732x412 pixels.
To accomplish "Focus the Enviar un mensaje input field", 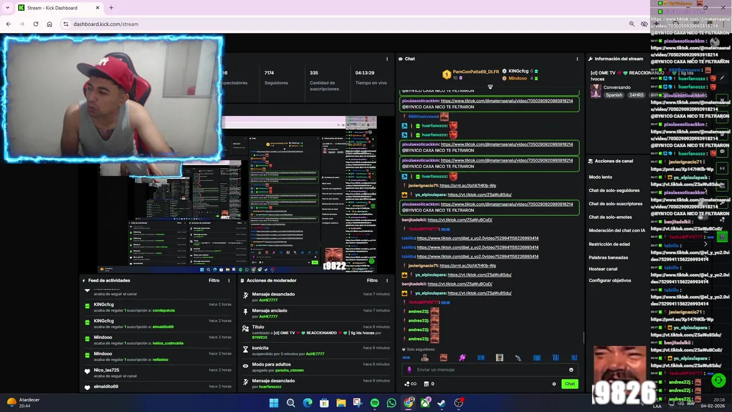I will [x=491, y=370].
